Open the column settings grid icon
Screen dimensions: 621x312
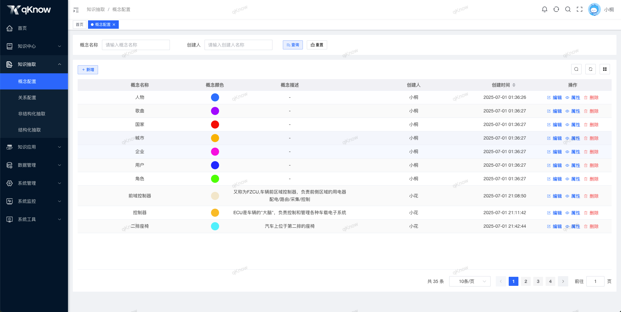[x=605, y=69]
